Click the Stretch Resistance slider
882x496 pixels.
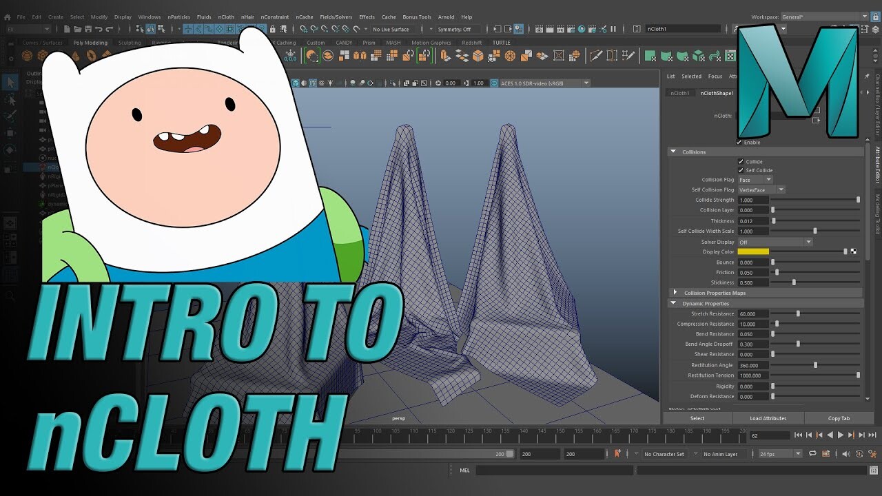(815, 313)
